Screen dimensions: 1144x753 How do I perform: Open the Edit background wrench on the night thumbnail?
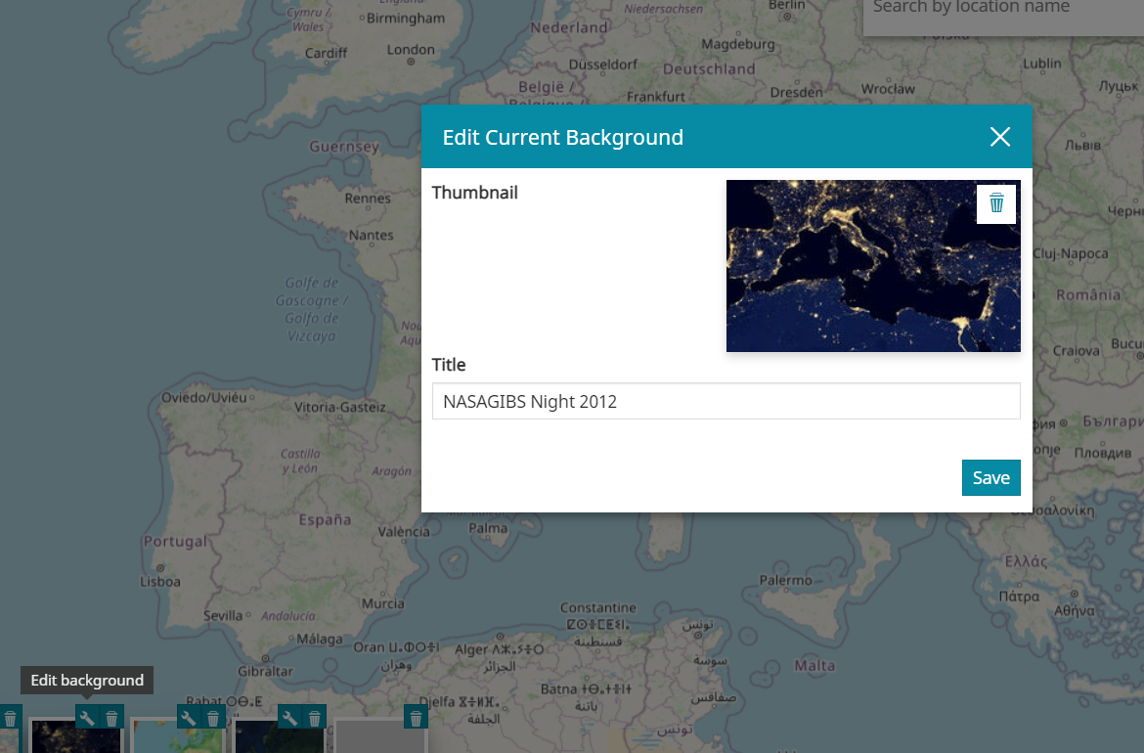click(89, 717)
